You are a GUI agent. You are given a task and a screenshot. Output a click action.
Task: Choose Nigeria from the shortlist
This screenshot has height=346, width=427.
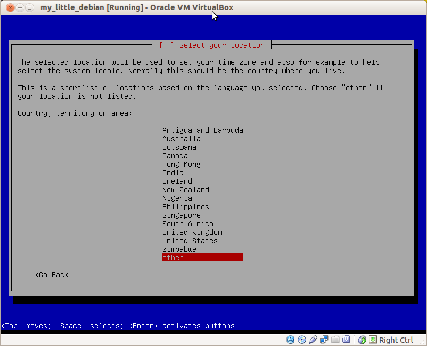point(203,198)
